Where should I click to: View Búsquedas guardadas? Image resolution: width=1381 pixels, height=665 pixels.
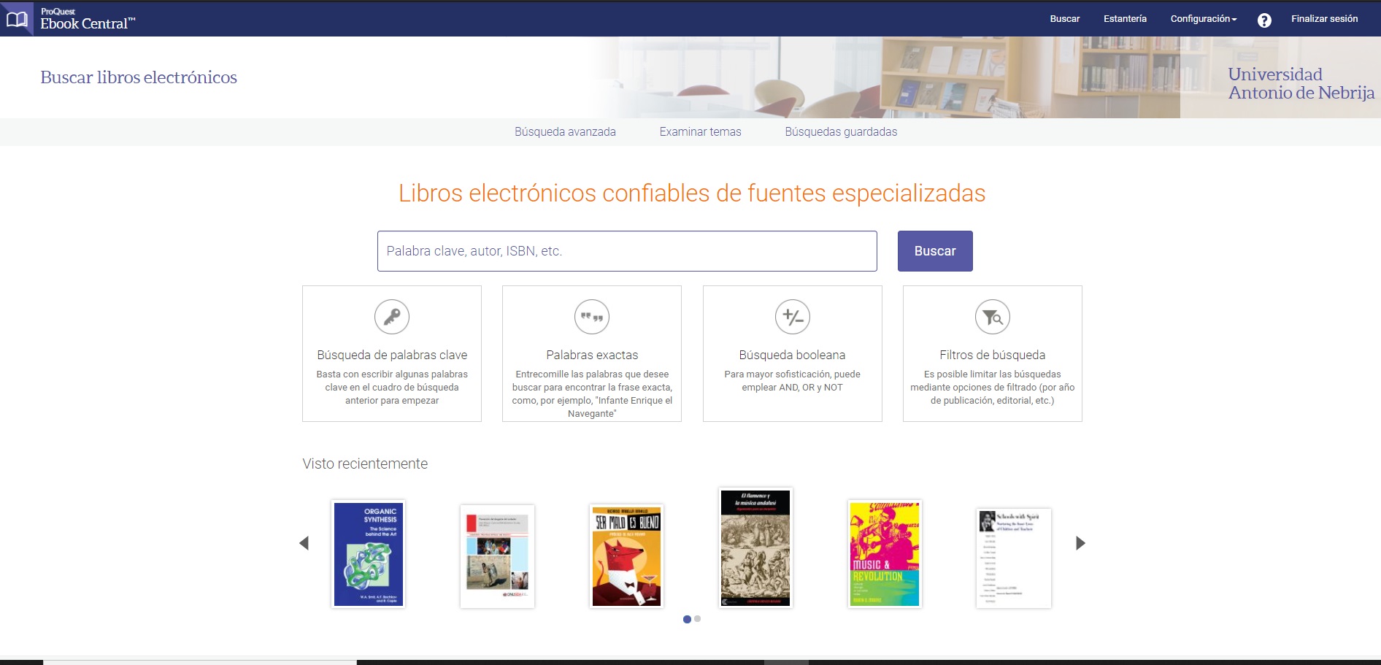pyautogui.click(x=841, y=131)
